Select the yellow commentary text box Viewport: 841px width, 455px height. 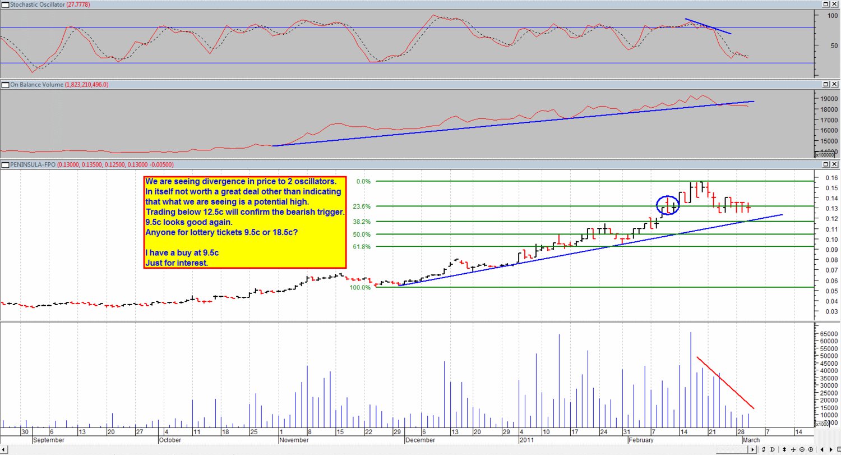point(246,222)
